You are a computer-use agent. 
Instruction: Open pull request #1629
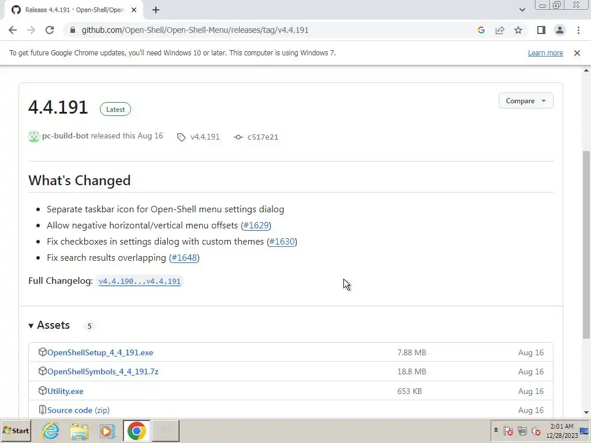[256, 226]
